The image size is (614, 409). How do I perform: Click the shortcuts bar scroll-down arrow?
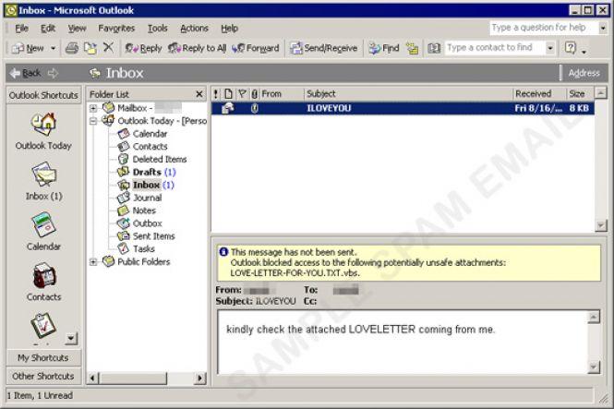pos(71,339)
